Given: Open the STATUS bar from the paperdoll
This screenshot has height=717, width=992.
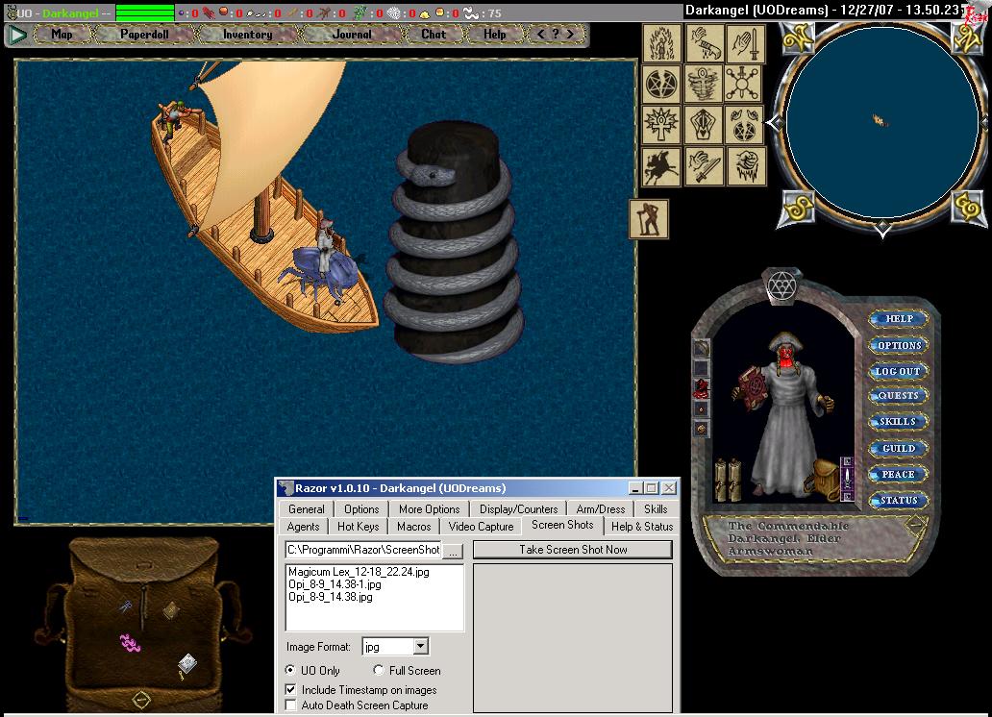Looking at the screenshot, I should tap(899, 500).
